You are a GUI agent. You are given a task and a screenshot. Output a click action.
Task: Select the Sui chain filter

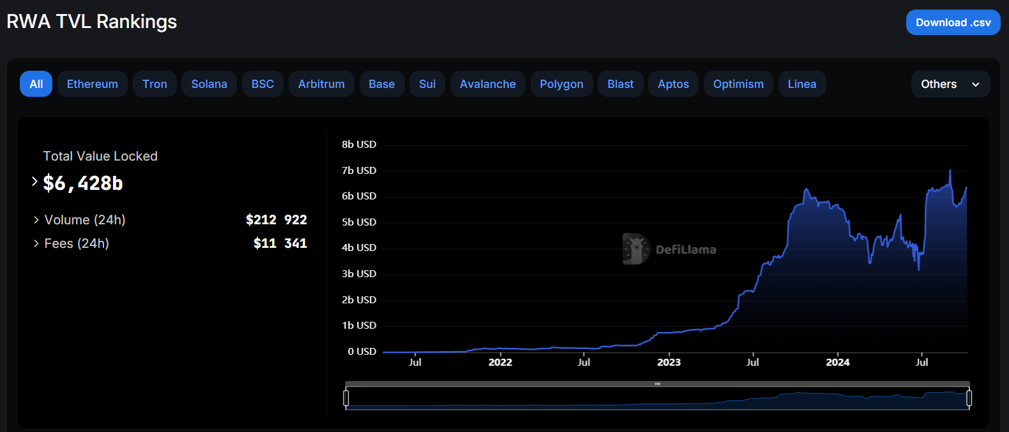pyautogui.click(x=427, y=84)
